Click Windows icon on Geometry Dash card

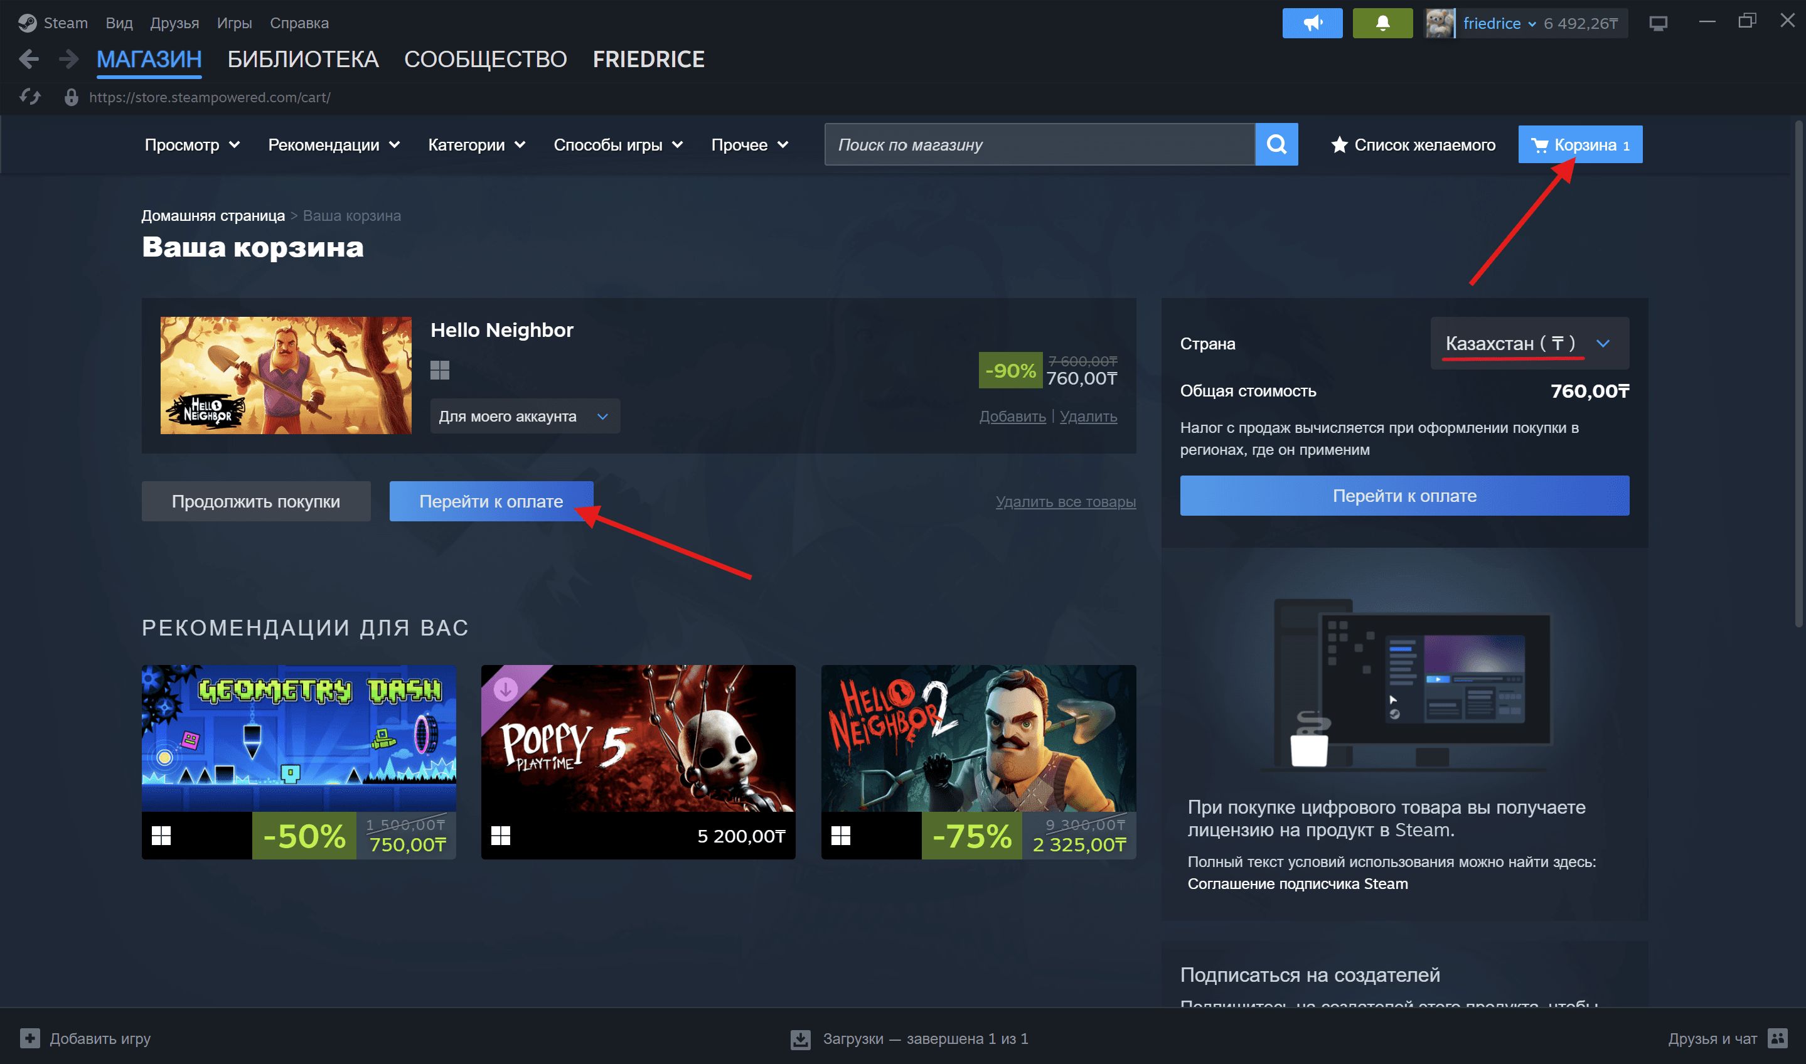(161, 835)
